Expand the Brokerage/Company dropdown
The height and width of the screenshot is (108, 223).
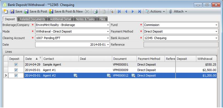(x=108, y=25)
